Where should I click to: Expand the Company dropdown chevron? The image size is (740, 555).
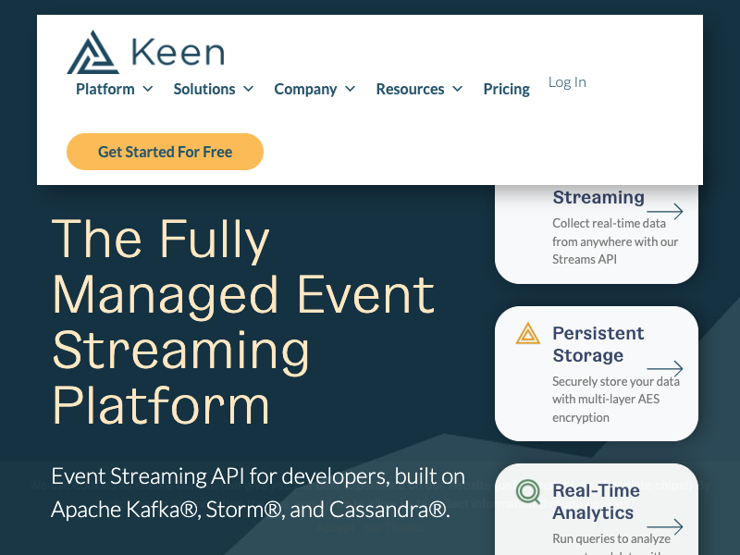coord(351,88)
